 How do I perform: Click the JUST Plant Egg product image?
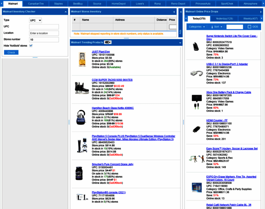tap(82, 59)
